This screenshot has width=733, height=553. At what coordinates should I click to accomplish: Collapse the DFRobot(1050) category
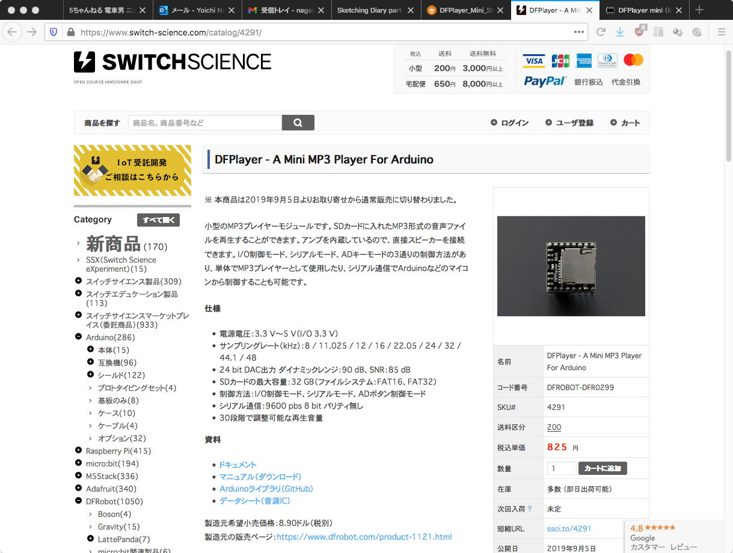click(x=78, y=501)
